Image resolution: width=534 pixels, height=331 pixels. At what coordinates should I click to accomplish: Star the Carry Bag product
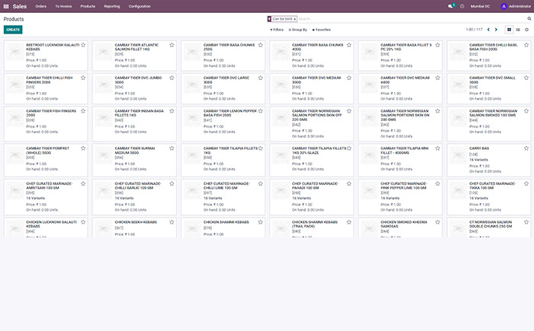[x=526, y=148]
